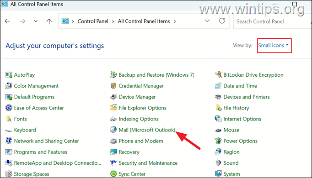The width and height of the screenshot is (312, 178).
Task: Click the System monitor icon
Action: [218, 173]
